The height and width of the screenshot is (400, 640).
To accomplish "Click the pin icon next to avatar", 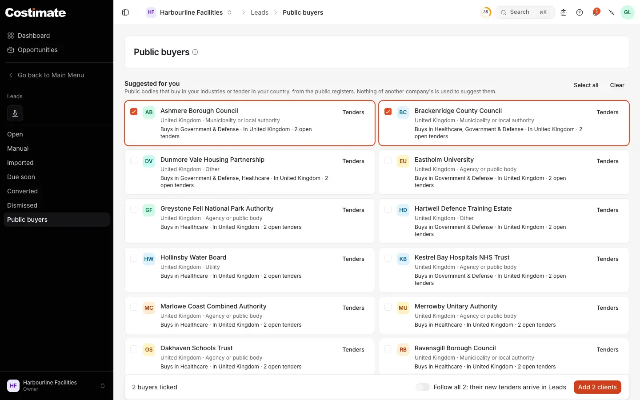I will [x=612, y=12].
